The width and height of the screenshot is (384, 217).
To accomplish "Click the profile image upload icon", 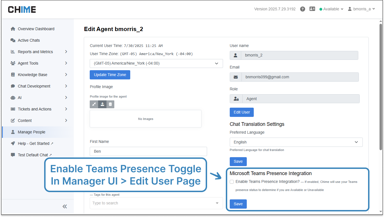I will [x=102, y=104].
